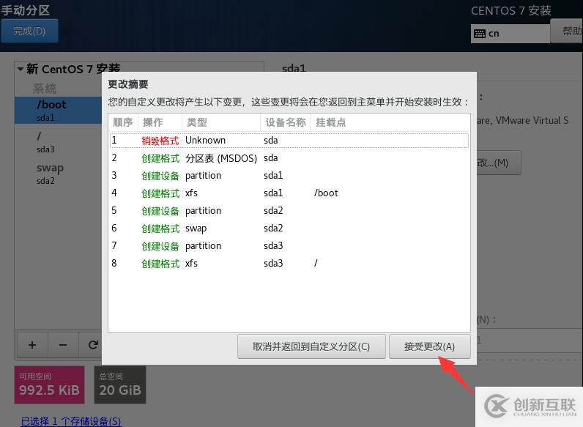The width and height of the screenshot is (583, 427).
Task: Click the 更改摘要 dialog title
Action: [x=128, y=84]
